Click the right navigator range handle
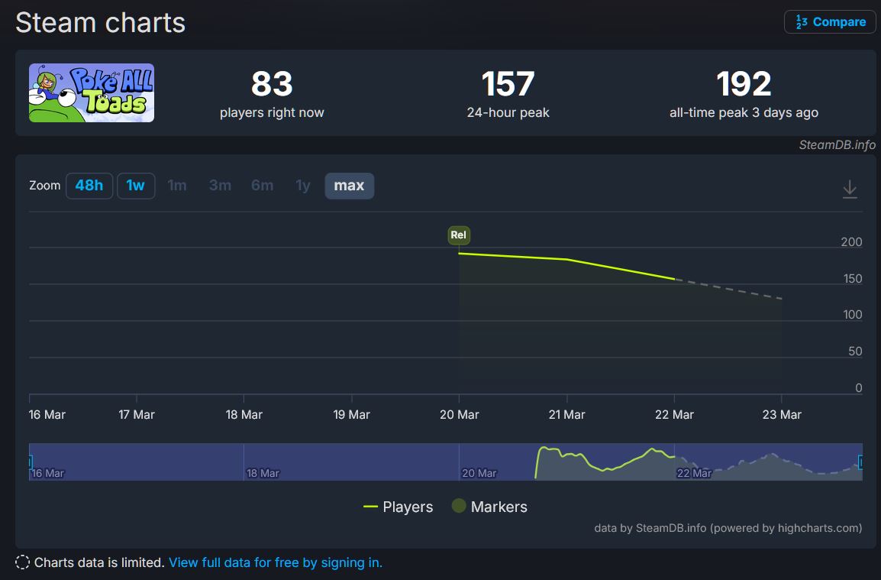 860,462
